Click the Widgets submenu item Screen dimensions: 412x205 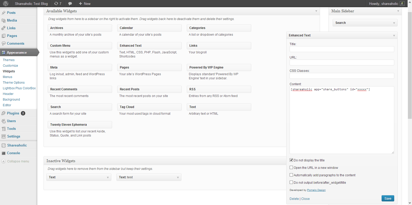[9, 71]
